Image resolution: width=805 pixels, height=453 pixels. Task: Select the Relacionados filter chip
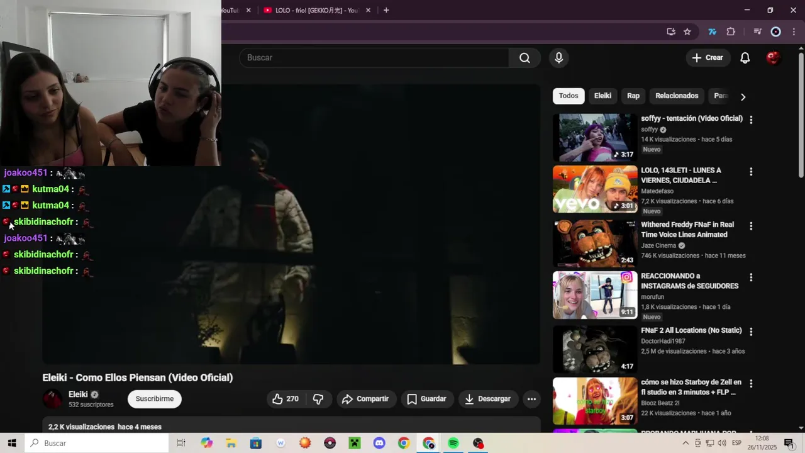(677, 96)
